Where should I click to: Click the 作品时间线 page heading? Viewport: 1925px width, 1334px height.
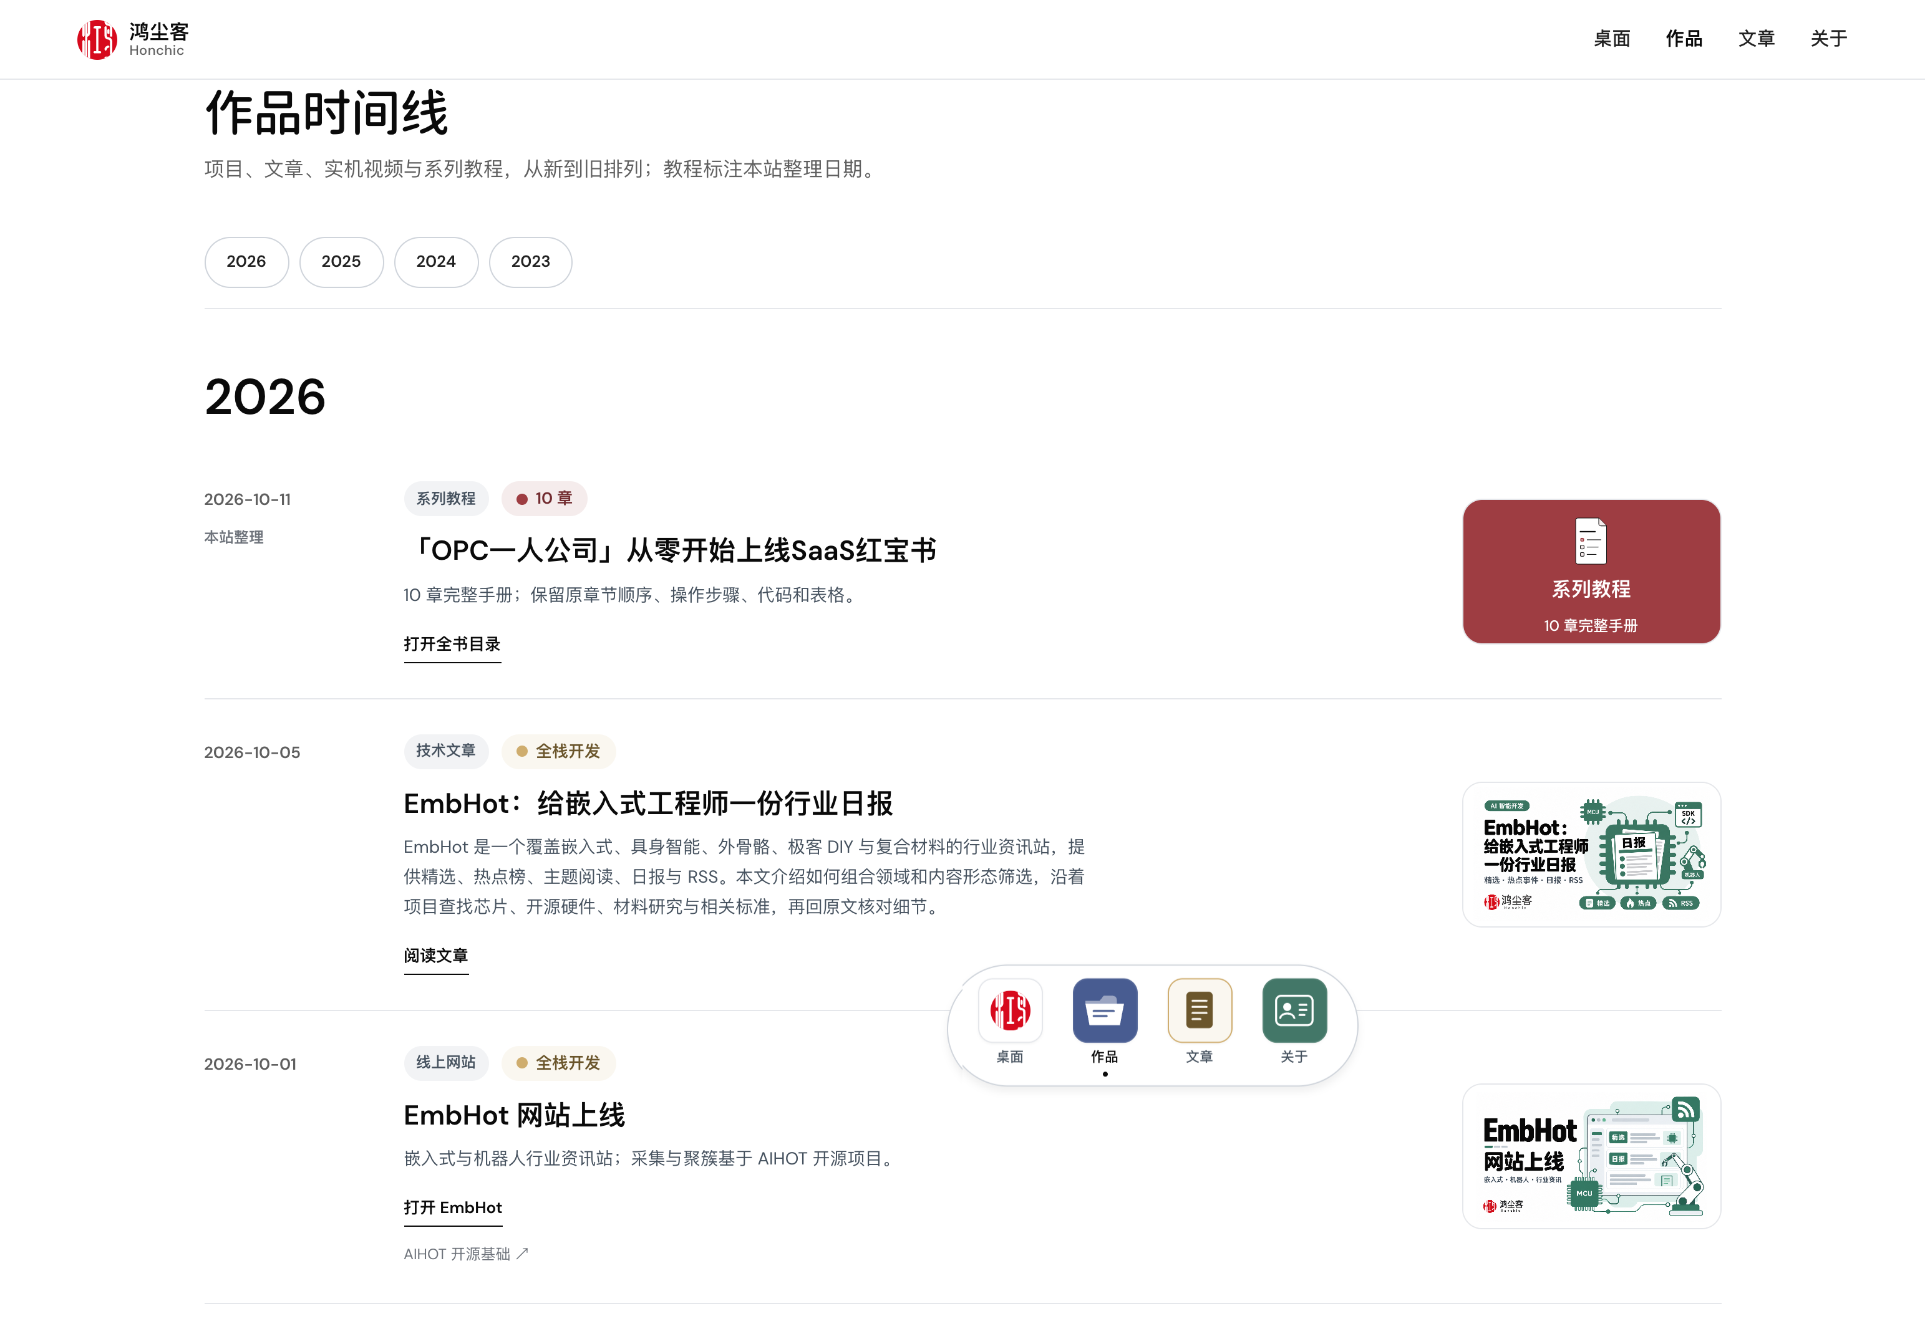327,113
